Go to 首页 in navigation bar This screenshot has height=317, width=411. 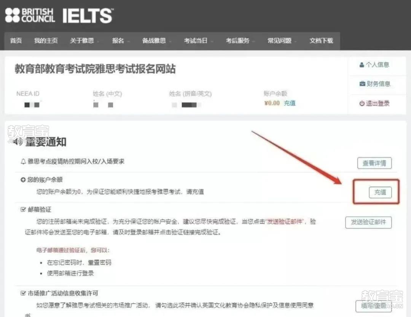(x=16, y=41)
